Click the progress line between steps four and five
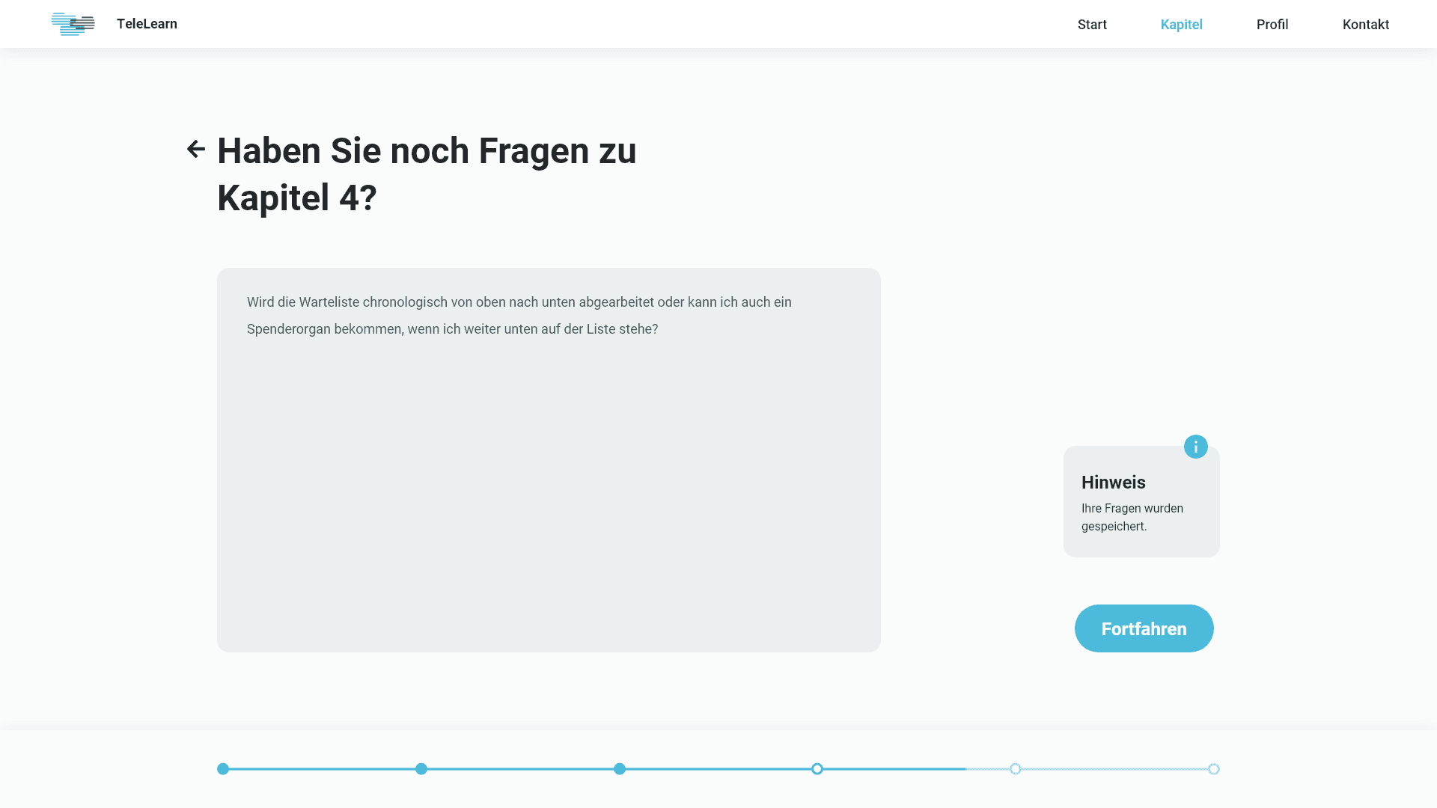The height and width of the screenshot is (808, 1437). [x=916, y=769]
